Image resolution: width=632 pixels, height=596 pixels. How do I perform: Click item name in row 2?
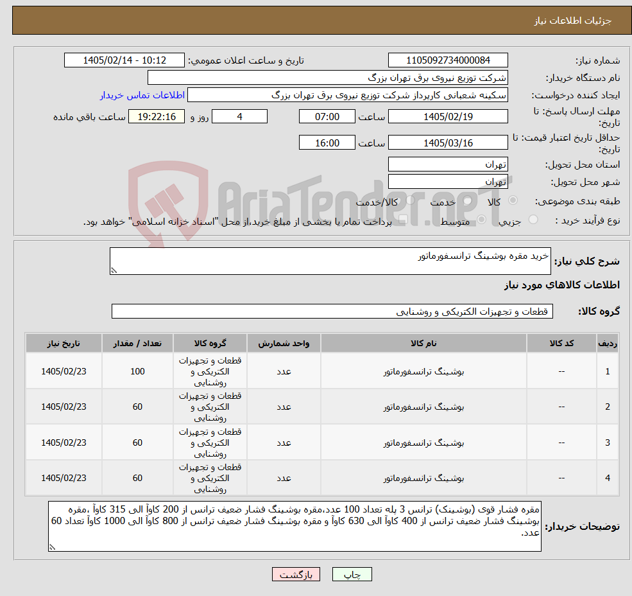coord(423,407)
